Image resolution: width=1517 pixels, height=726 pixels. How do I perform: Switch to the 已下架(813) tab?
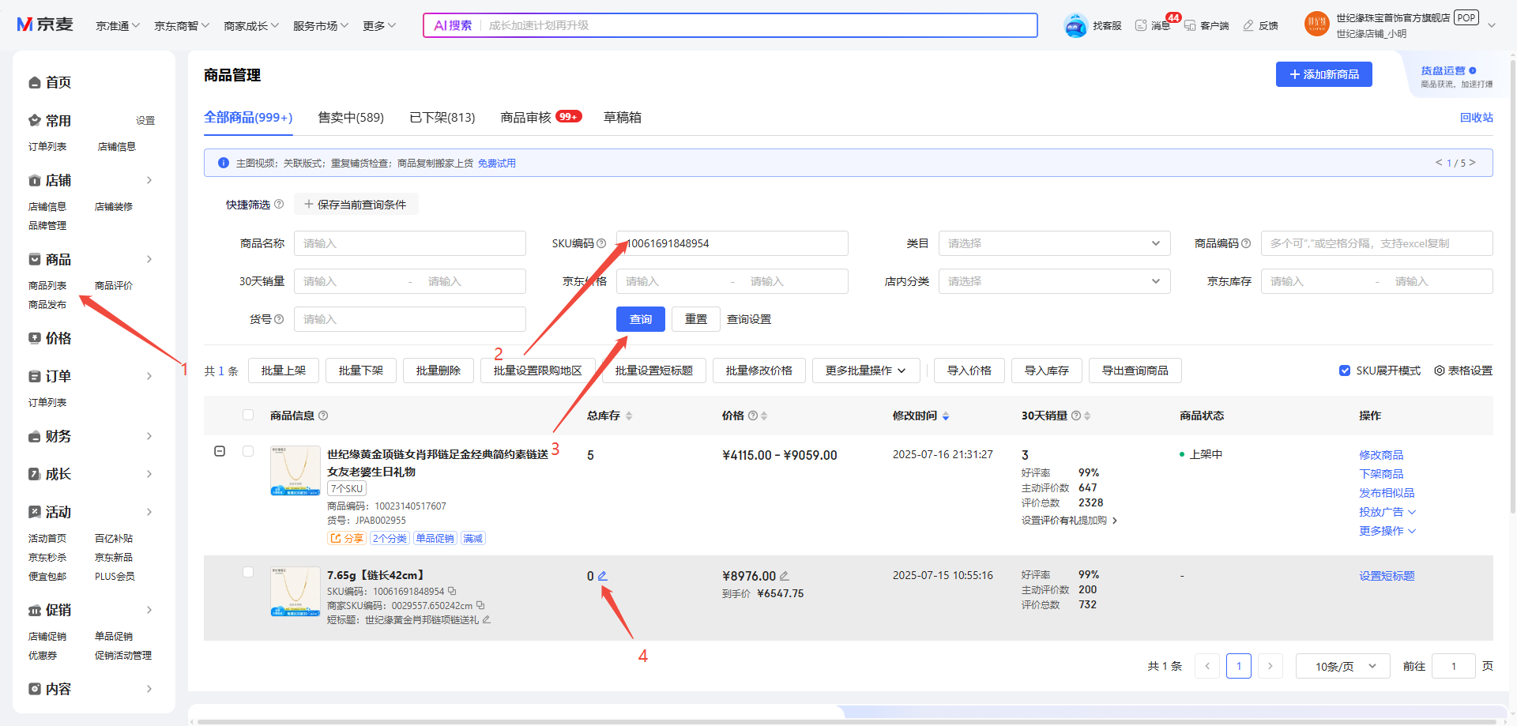pyautogui.click(x=442, y=118)
